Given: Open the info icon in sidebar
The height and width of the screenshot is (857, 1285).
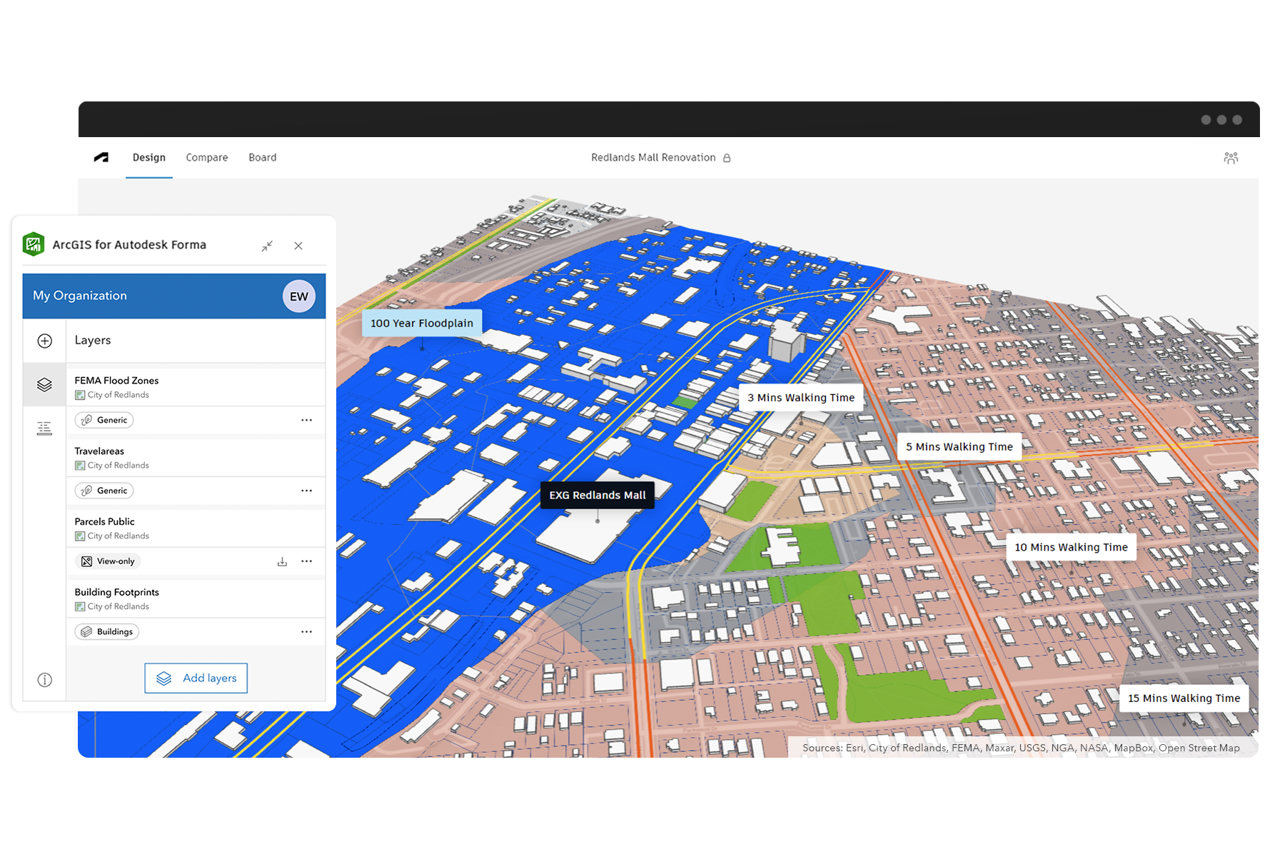Looking at the screenshot, I should pyautogui.click(x=44, y=680).
